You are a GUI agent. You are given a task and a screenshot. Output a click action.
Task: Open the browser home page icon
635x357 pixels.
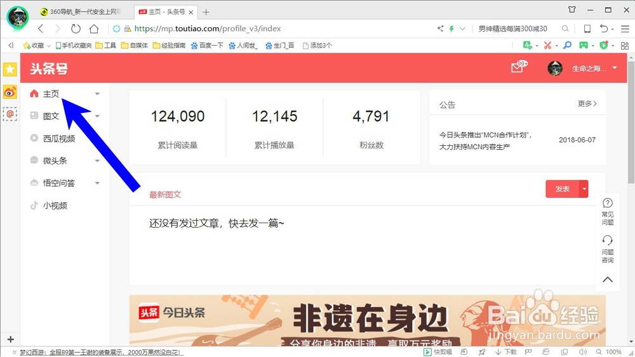click(x=94, y=29)
